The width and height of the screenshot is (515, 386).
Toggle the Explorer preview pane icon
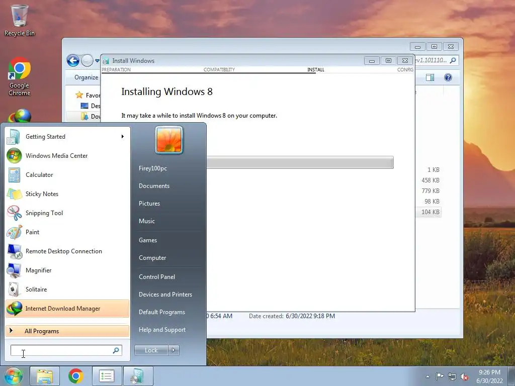tap(430, 77)
